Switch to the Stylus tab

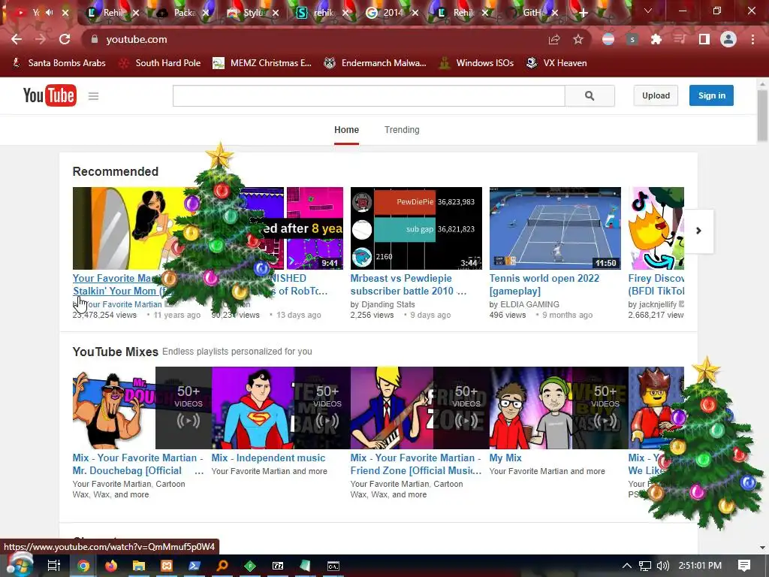[253, 13]
